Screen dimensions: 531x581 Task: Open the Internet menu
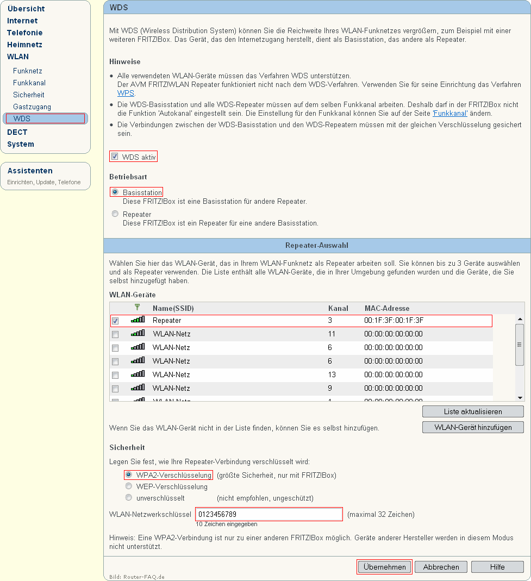click(x=22, y=21)
